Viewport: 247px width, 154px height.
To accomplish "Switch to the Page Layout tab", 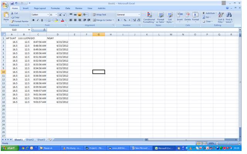I will click(x=39, y=8).
